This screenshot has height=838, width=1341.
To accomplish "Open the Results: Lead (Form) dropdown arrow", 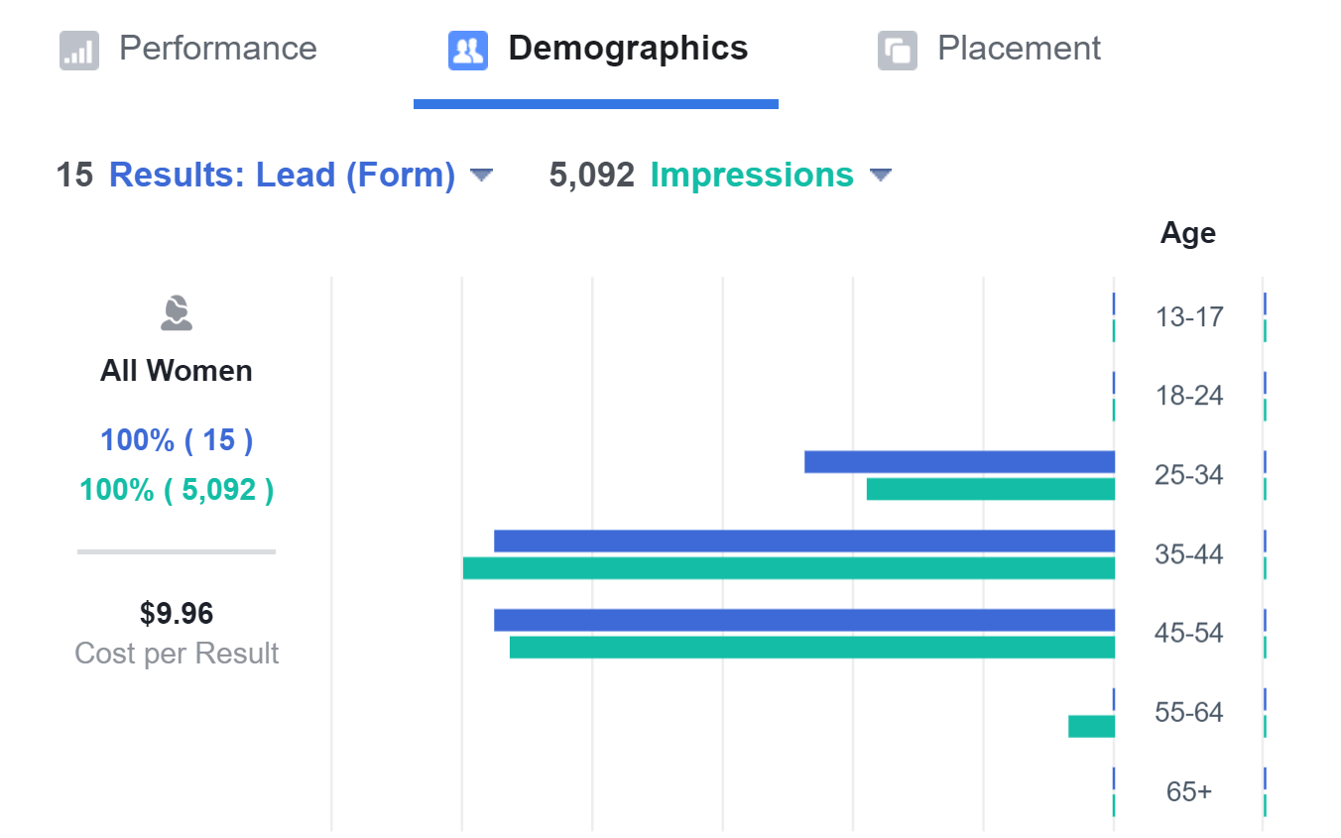I will tap(481, 176).
